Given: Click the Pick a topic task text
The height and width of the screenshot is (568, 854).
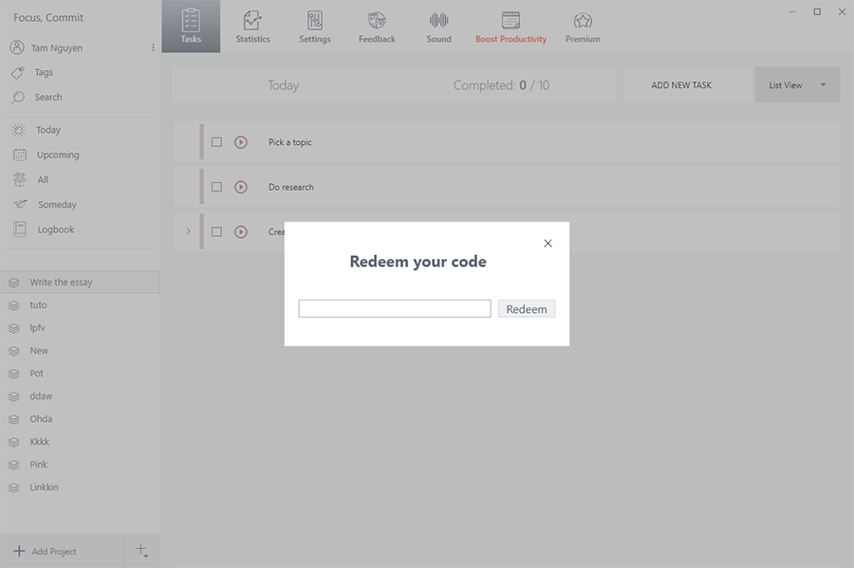Looking at the screenshot, I should 289,142.
